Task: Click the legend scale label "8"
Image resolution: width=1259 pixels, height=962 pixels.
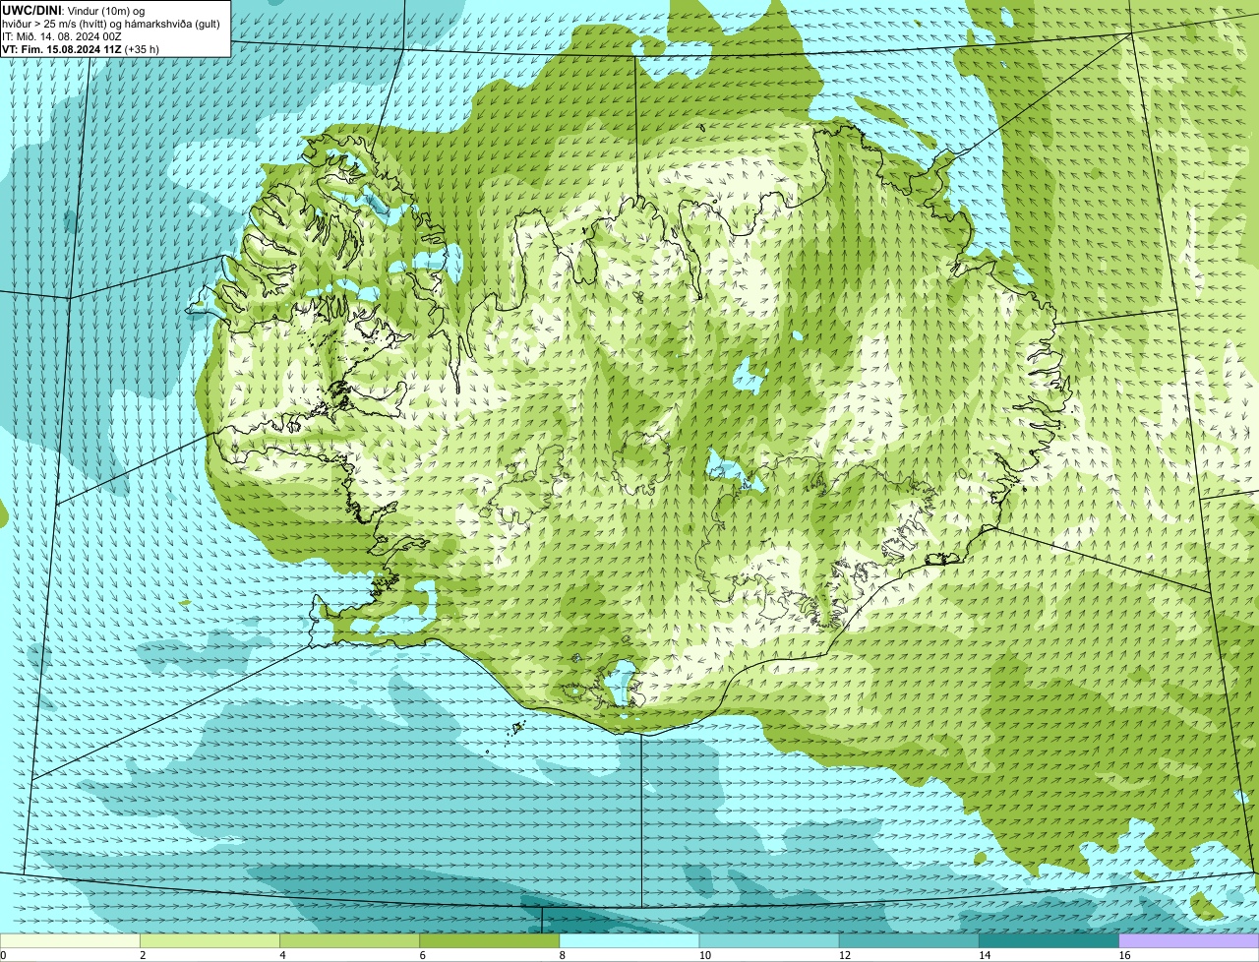Action: 563,955
